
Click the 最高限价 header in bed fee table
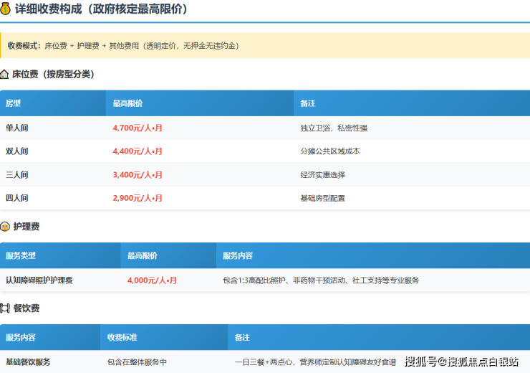127,103
